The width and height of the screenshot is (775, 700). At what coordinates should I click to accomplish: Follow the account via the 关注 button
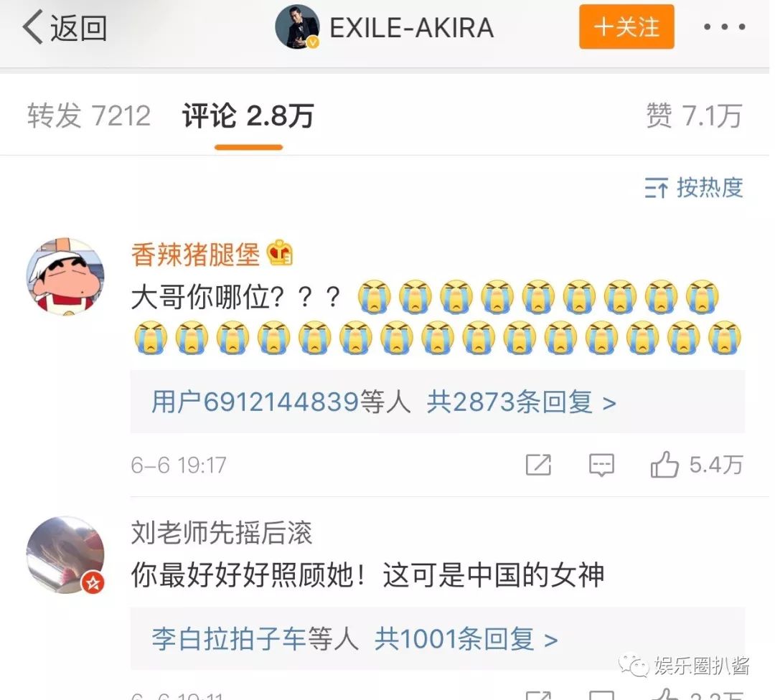[x=626, y=27]
